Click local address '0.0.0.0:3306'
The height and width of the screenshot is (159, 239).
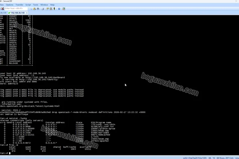(24, 133)
